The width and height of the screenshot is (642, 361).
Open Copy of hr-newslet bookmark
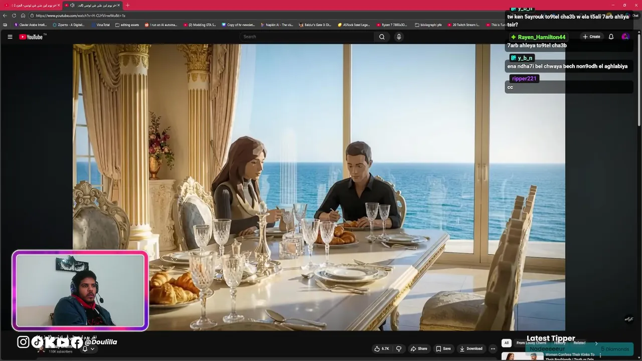238,25
